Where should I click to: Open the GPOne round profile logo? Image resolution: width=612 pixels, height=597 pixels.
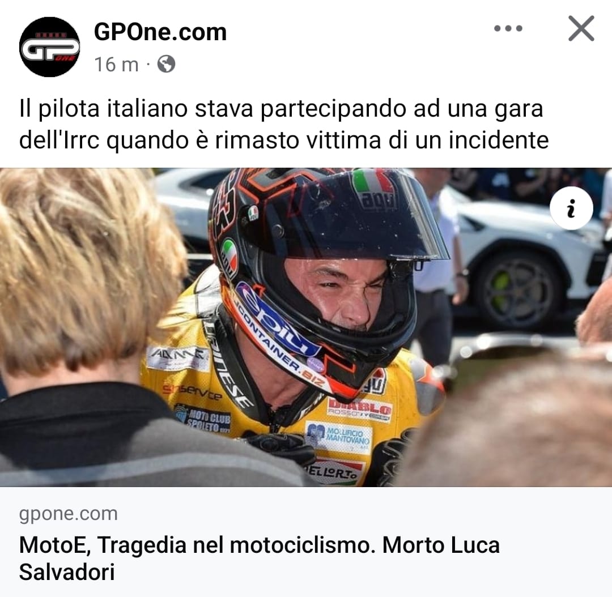[49, 47]
